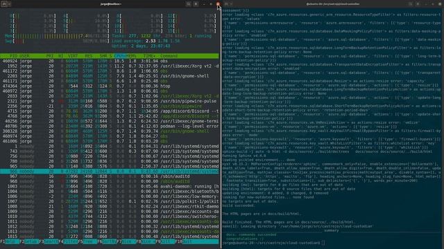
Task: Activate F4 Filter in htop footer
Action: coord(69,241)
